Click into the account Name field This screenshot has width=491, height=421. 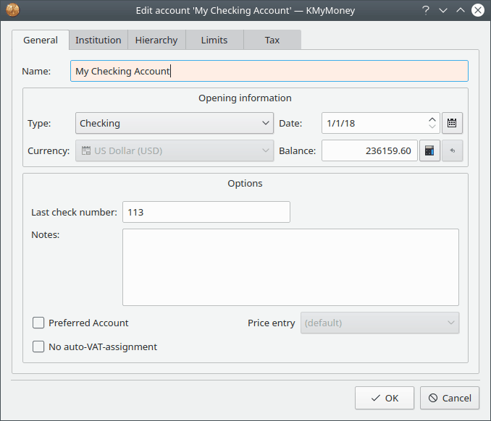(x=269, y=71)
